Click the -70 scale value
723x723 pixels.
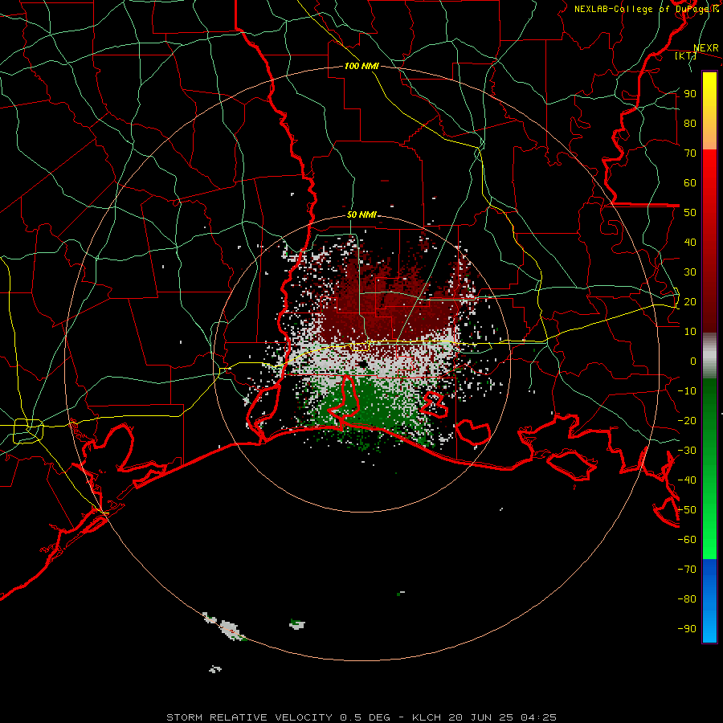click(x=687, y=570)
